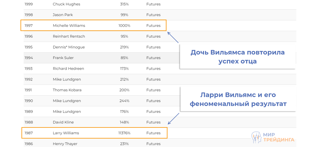Click the arrow pointing to Larry Williams row
Image resolution: width=319 pixels, height=147 pixels.
pos(174,119)
